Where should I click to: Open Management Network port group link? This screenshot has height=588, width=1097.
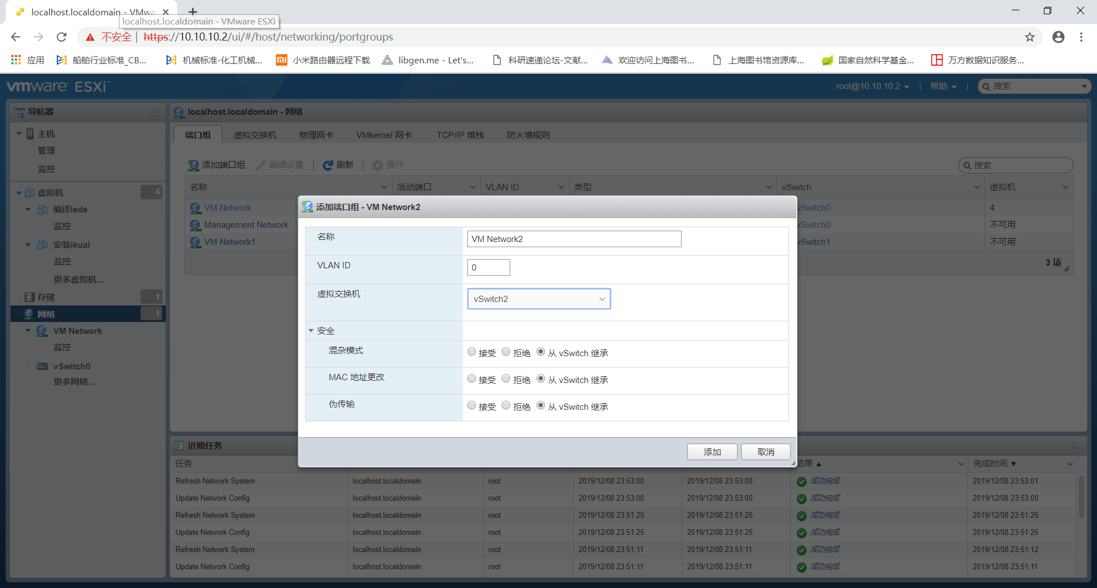point(246,225)
